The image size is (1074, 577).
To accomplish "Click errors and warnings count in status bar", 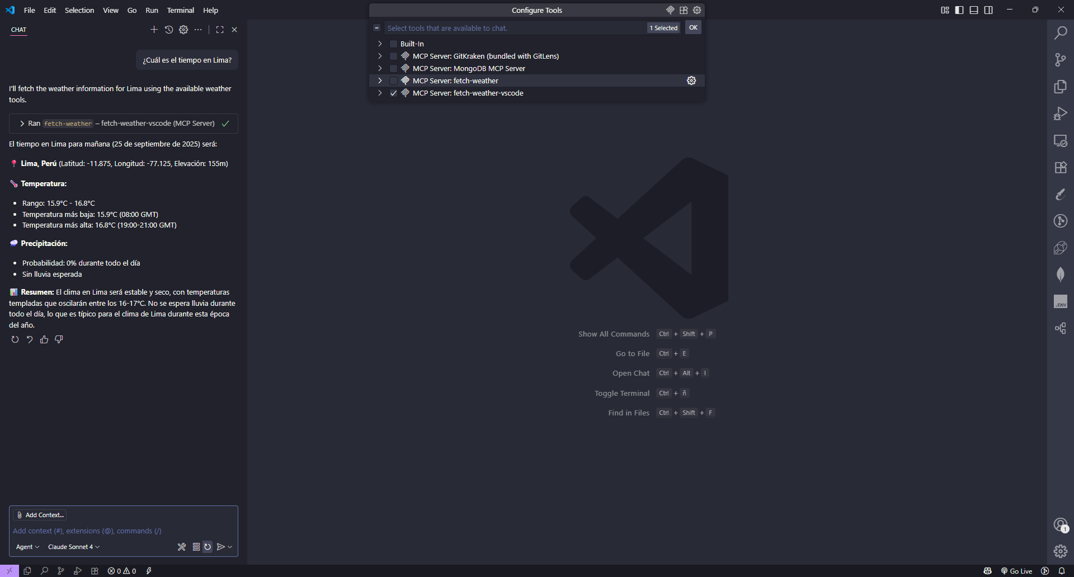I will [x=122, y=571].
